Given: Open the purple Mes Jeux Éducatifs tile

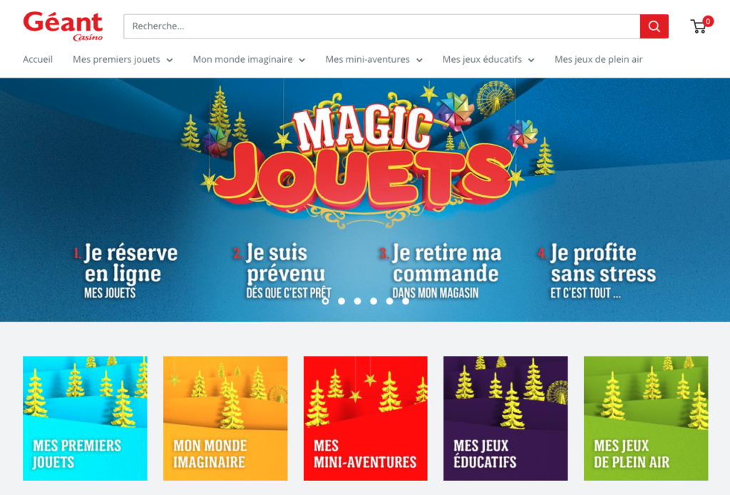Looking at the screenshot, I should tap(505, 418).
